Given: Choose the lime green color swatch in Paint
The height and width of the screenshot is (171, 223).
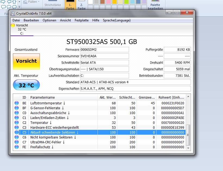Looking at the screenshot, I should (126, 2).
